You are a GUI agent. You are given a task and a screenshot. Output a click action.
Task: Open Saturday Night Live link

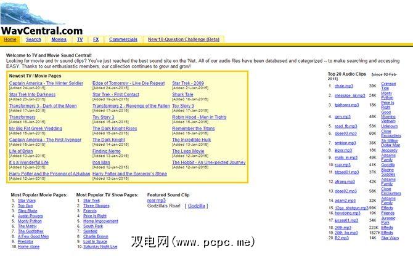(x=100, y=247)
